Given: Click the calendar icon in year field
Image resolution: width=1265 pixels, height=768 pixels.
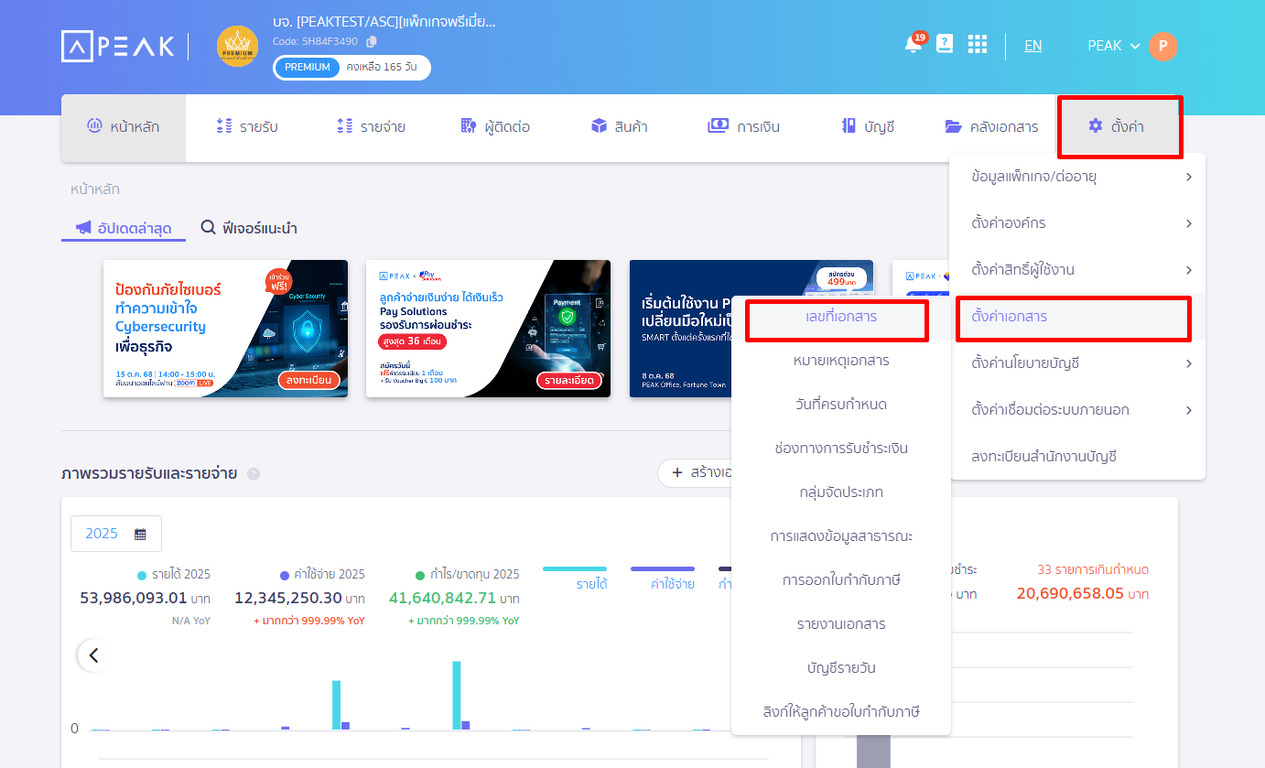Looking at the screenshot, I should (140, 534).
